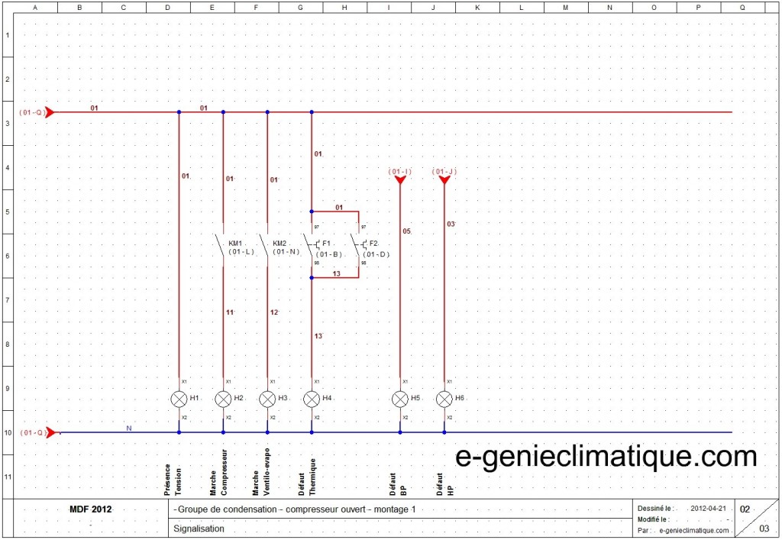Select the KM2 contact symbol
The width and height of the screenshot is (782, 540).
click(x=267, y=246)
